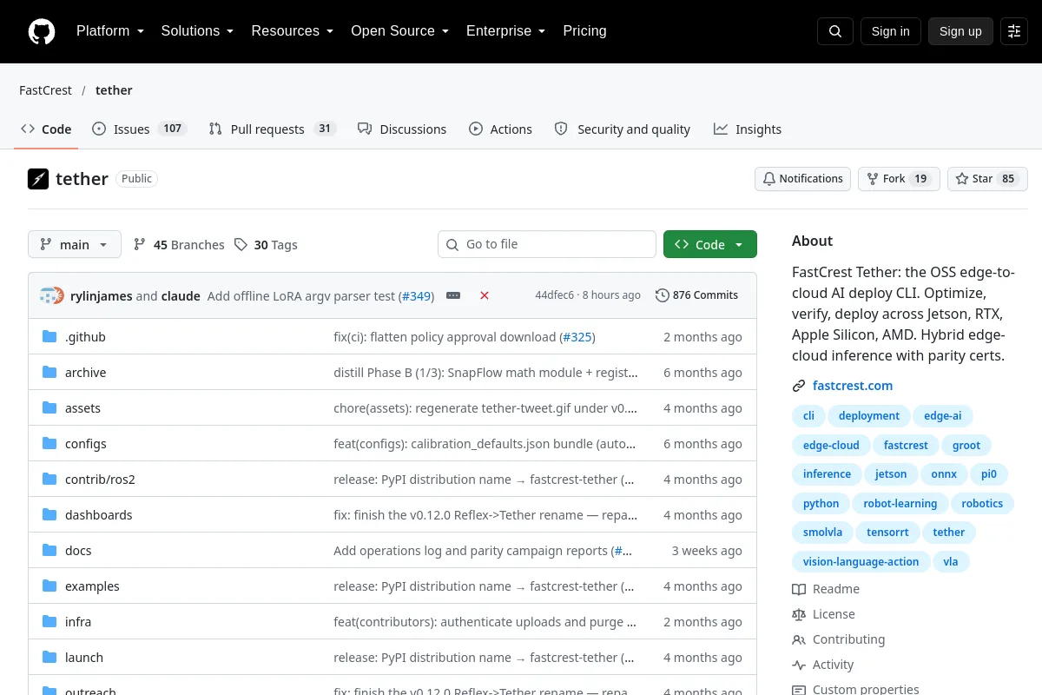The width and height of the screenshot is (1042, 695).
Task: Open the main branch selector dropdown
Action: [x=75, y=245]
